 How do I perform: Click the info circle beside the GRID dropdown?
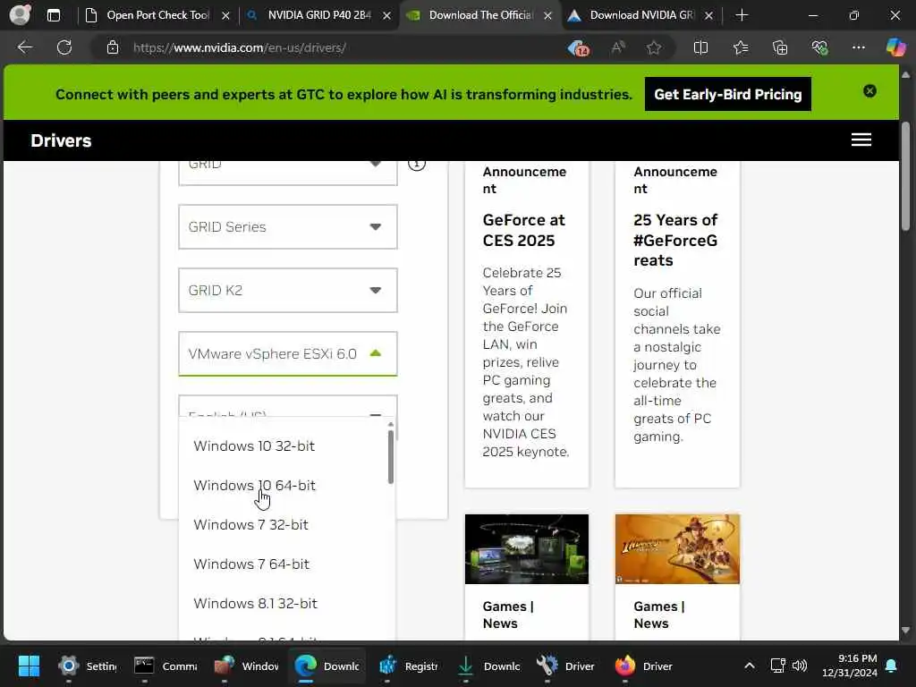click(x=417, y=164)
